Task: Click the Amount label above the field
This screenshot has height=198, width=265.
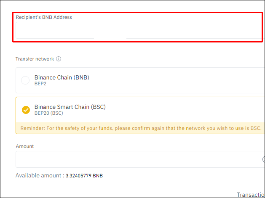Action: [25, 146]
